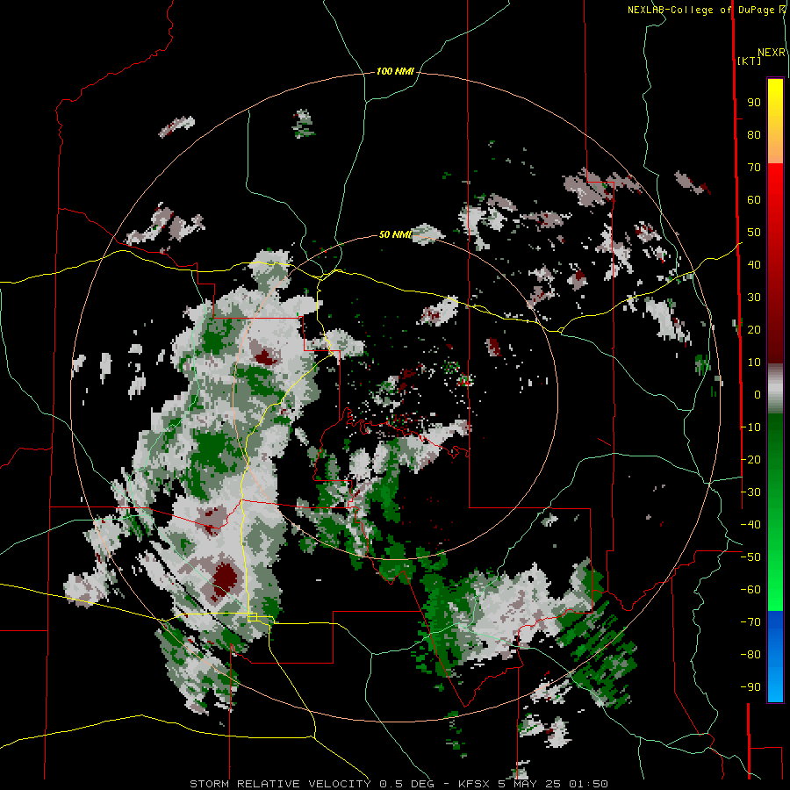The width and height of the screenshot is (790, 790).
Task: Click the "NEXLAB-College of DuPage" credit text
Action: [700, 10]
